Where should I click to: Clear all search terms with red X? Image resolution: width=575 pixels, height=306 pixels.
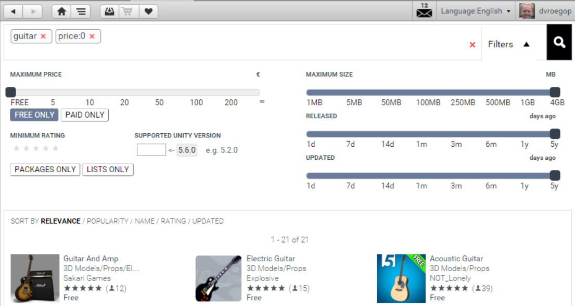coord(472,45)
